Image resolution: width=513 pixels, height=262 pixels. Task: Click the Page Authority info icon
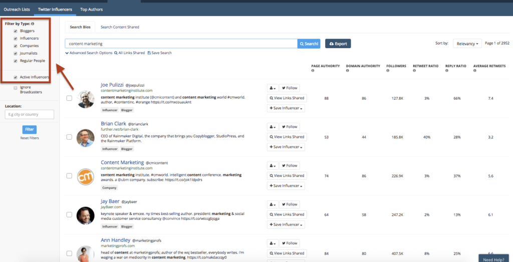pyautogui.click(x=313, y=70)
